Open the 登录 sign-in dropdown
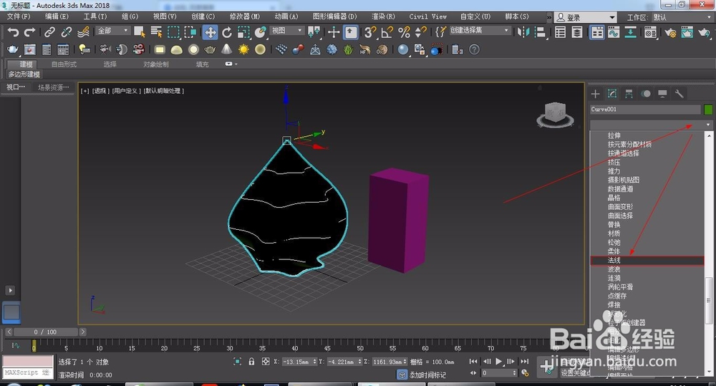Image resolution: width=716 pixels, height=386 pixels. 586,17
